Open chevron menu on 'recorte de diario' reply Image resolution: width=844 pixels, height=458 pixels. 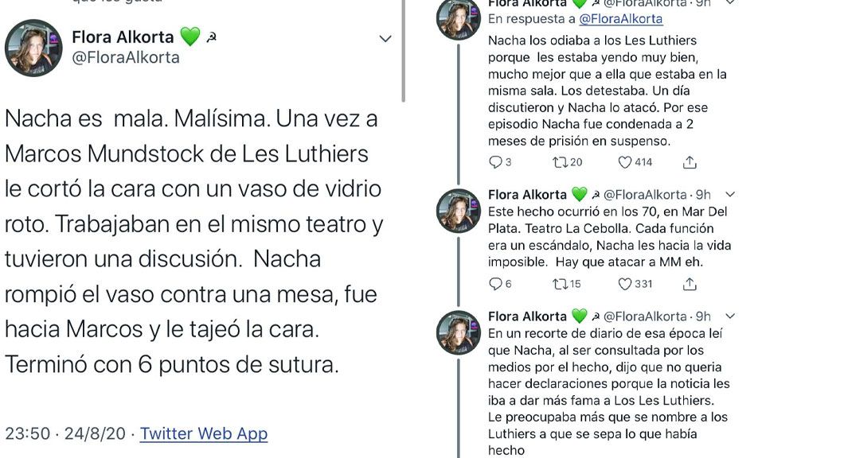point(730,316)
